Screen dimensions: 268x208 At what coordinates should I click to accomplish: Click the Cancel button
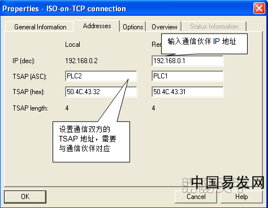tap(196, 197)
